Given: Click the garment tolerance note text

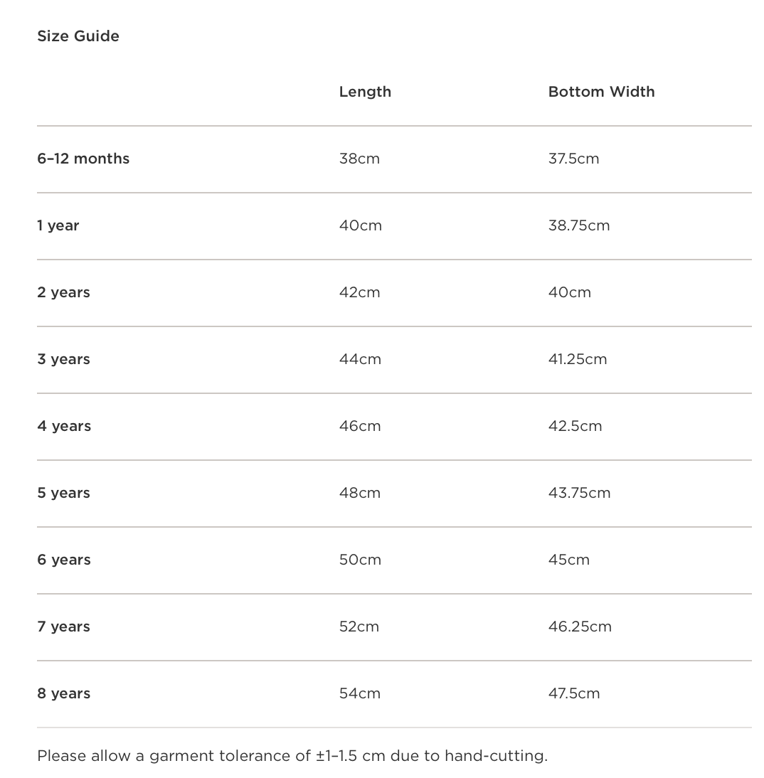Looking at the screenshot, I should pos(292,755).
